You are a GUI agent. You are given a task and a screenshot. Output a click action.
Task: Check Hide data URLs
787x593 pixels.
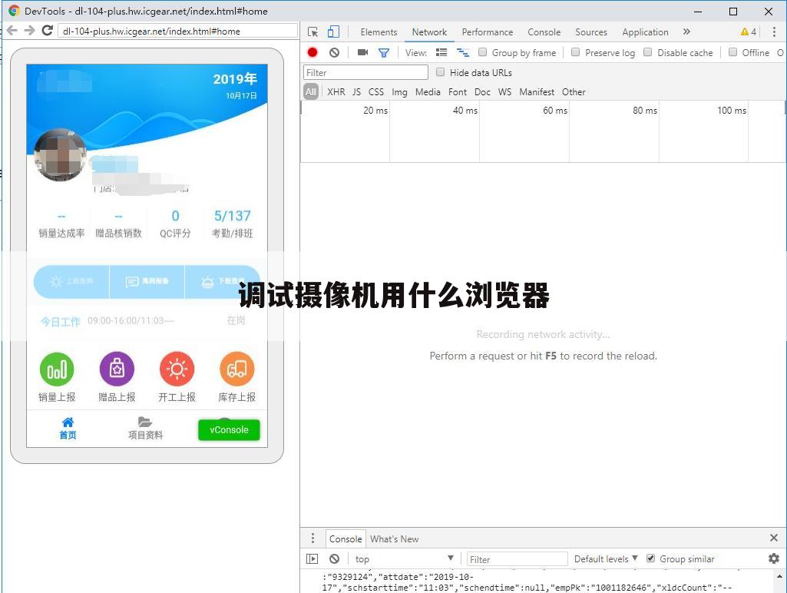click(440, 72)
